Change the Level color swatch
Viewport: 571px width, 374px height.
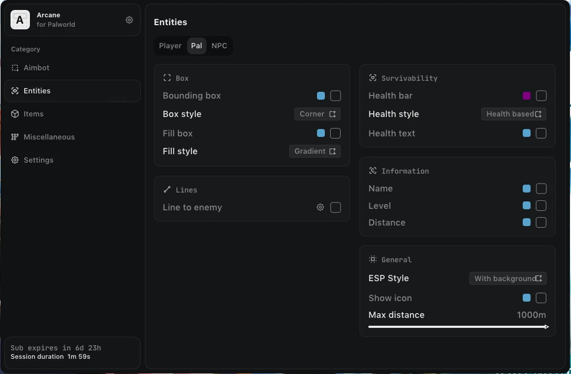(526, 206)
